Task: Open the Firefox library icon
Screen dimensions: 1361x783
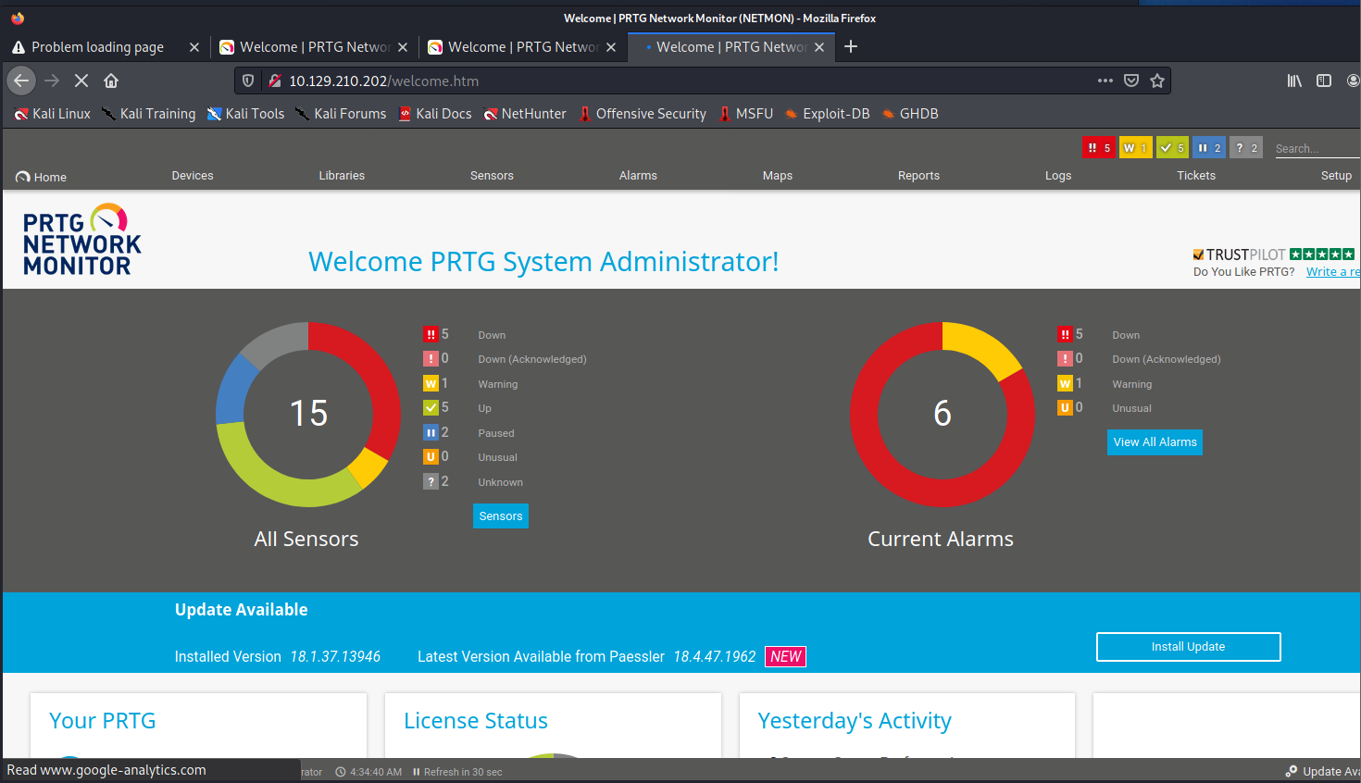Action: 1294,81
